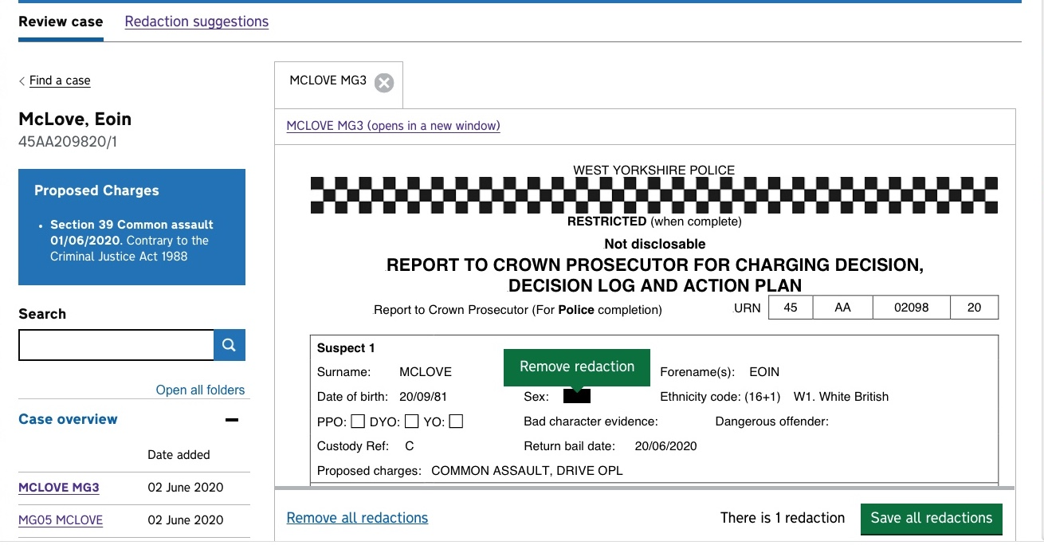The height and width of the screenshot is (545, 1044).
Task: Click the Remove redaction button
Action: 577,367
